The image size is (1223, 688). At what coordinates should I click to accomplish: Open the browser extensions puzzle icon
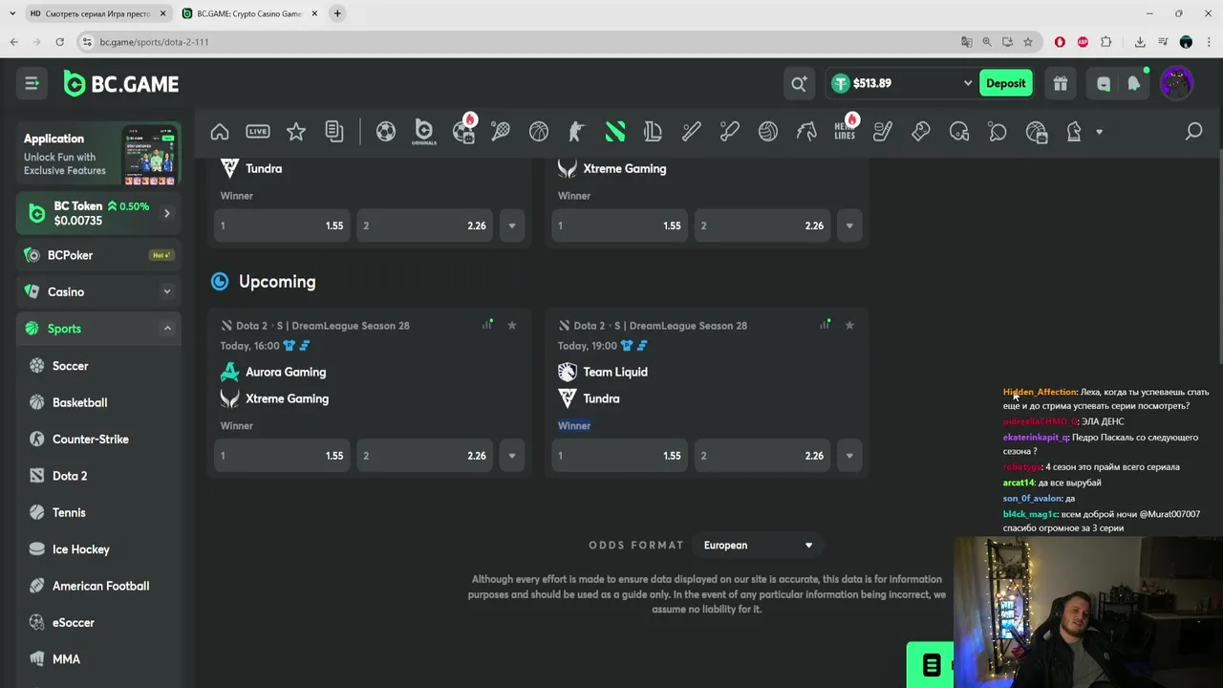[1106, 42]
